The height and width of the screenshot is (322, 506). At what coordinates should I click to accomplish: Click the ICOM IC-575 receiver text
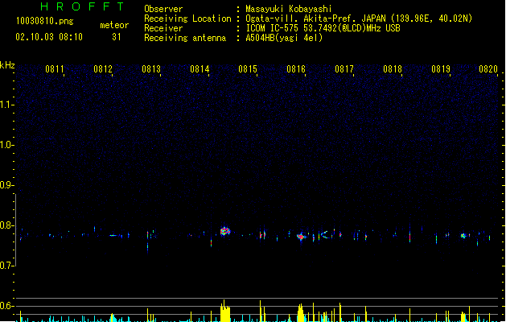[x=323, y=28]
